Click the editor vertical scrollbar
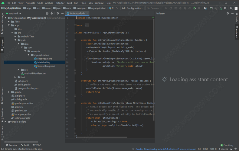 (x=153, y=70)
